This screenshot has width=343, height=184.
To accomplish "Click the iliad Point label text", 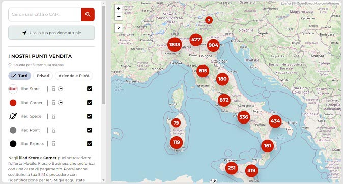I will [30, 130].
